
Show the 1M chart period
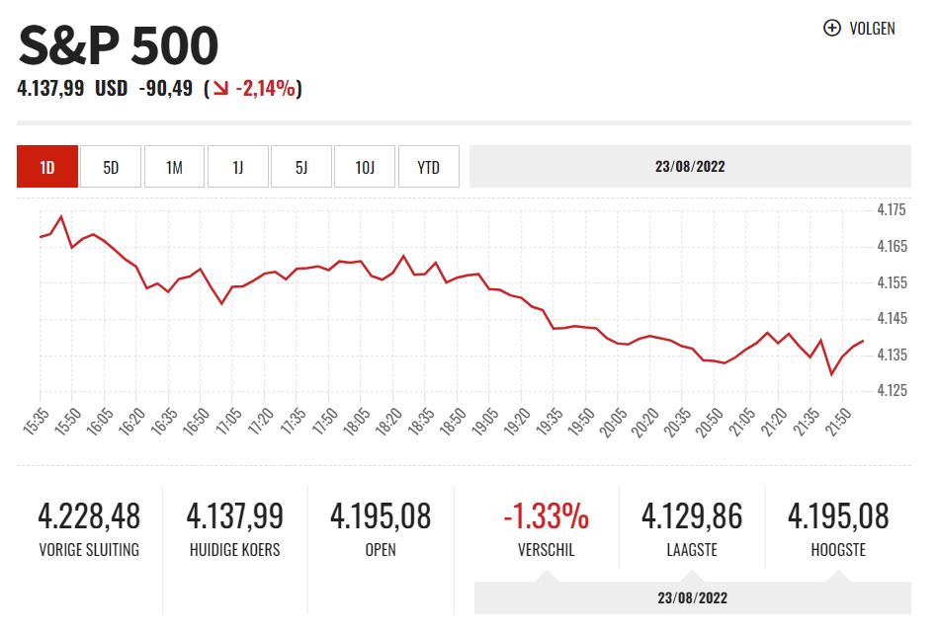(174, 167)
